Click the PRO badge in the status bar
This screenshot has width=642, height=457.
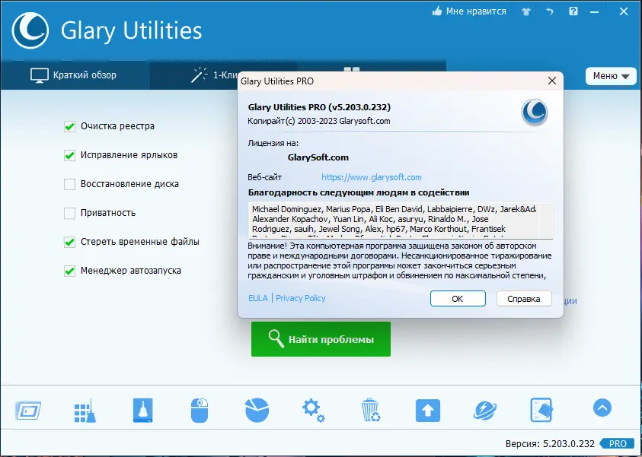pyautogui.click(x=618, y=443)
